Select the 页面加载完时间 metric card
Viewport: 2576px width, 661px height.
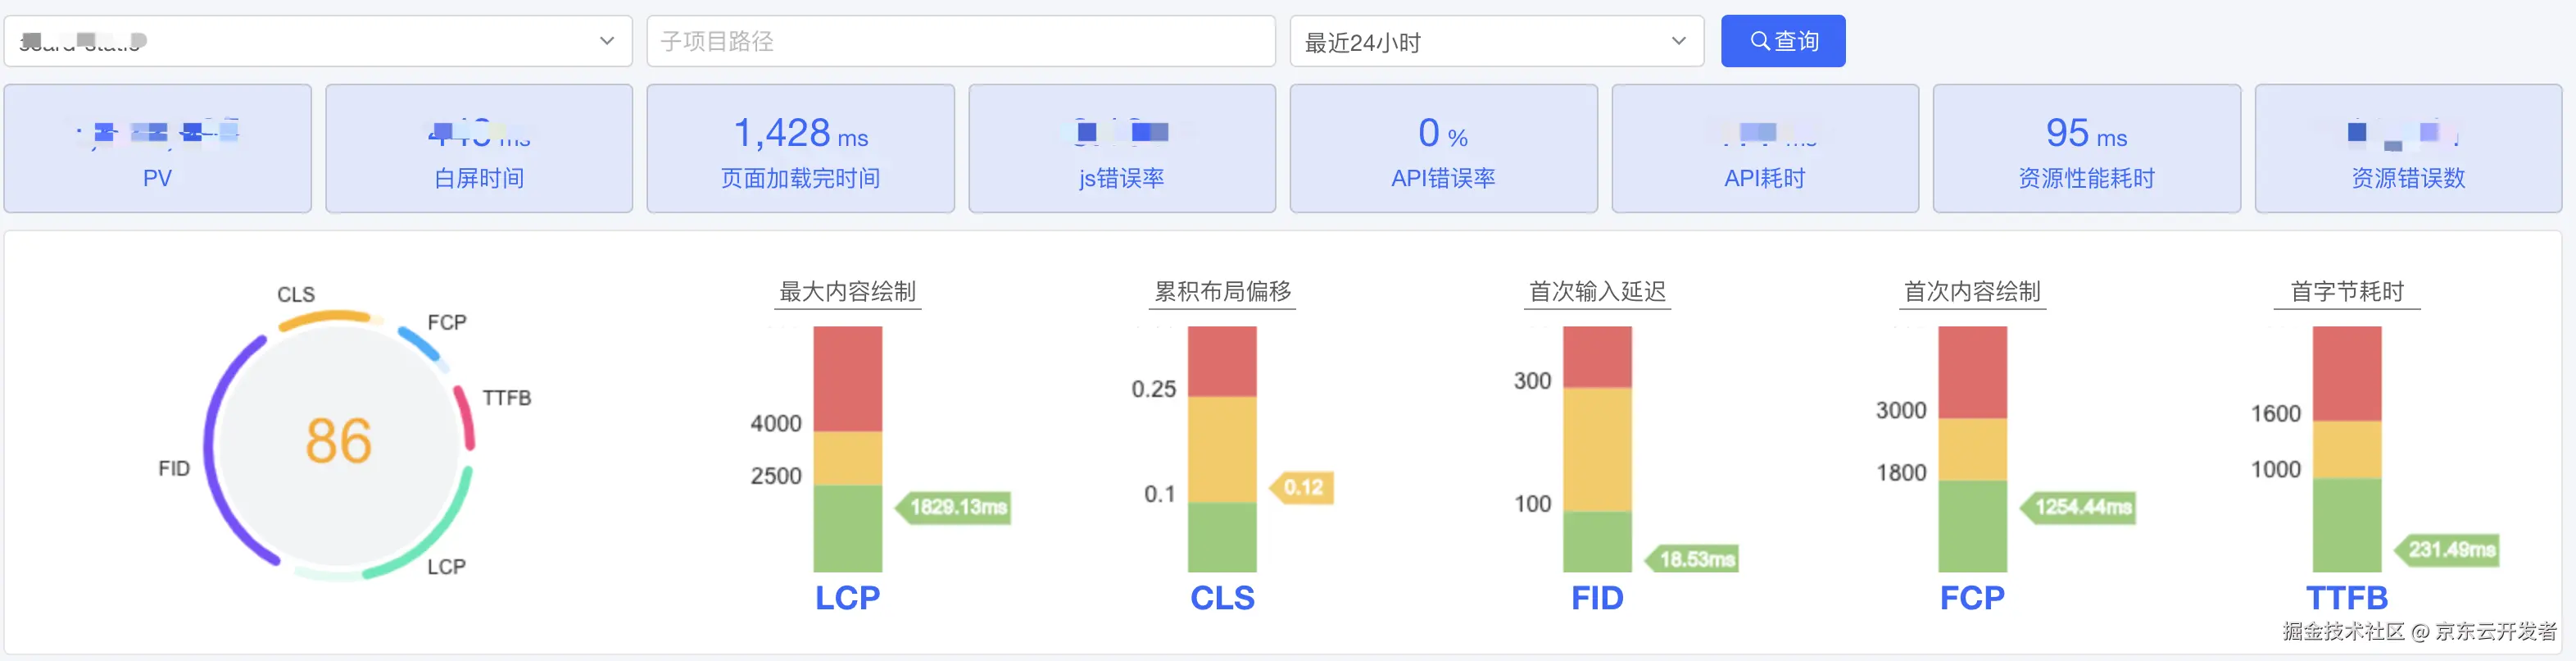[800, 148]
